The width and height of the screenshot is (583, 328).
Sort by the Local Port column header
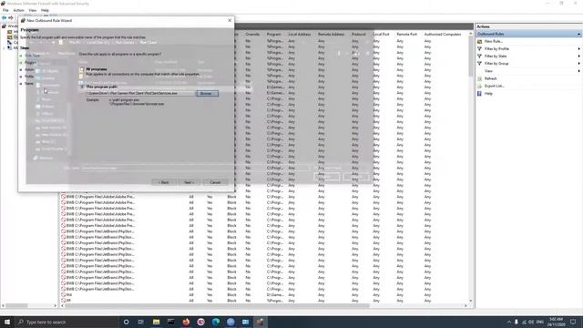click(381, 35)
